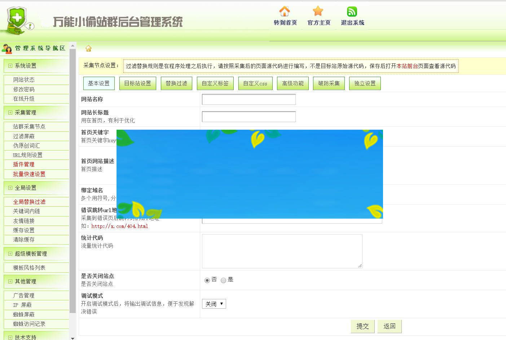Click the 本站前台 link in the notice bar

tap(407, 66)
